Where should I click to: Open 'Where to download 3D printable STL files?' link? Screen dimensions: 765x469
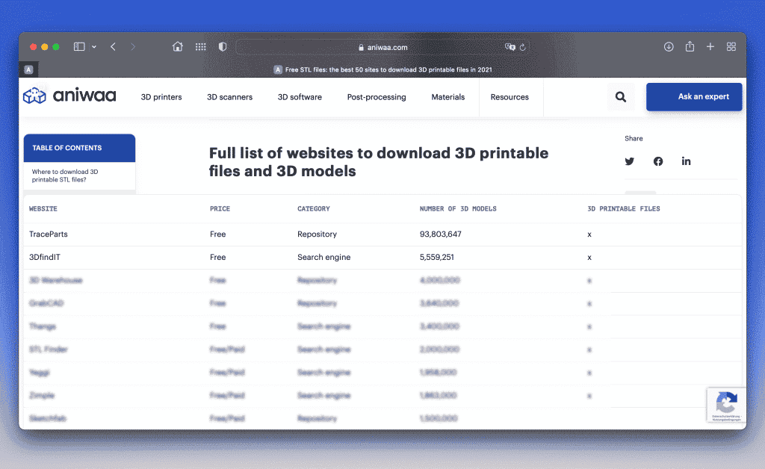(65, 176)
